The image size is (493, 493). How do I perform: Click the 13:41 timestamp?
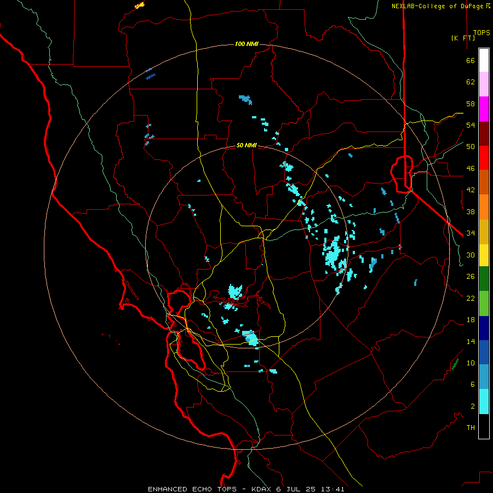333,489
